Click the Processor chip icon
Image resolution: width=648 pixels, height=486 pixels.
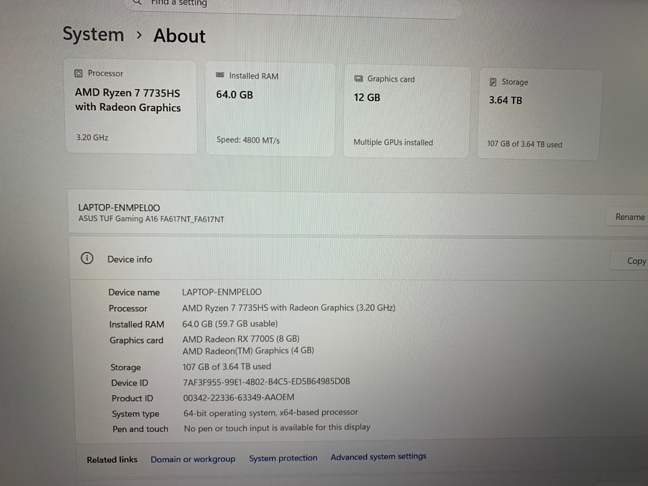pyautogui.click(x=79, y=73)
